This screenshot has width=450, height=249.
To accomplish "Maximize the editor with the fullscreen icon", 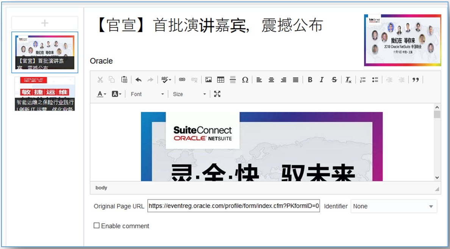I will click(217, 94).
